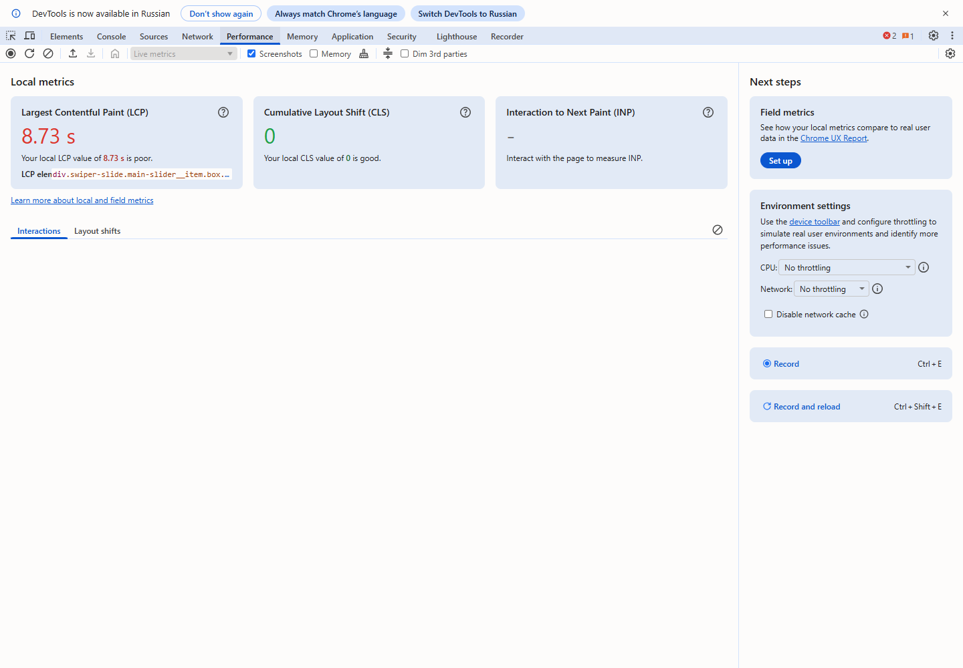Click the upload profile icon
This screenshot has height=668, width=963.
(73, 53)
